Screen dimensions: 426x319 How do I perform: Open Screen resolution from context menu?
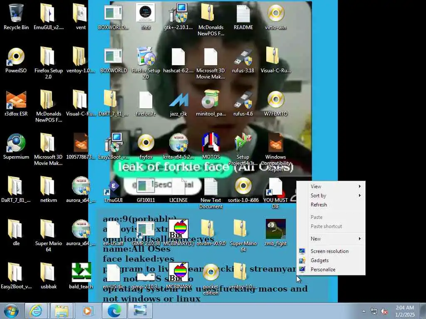[331, 251]
